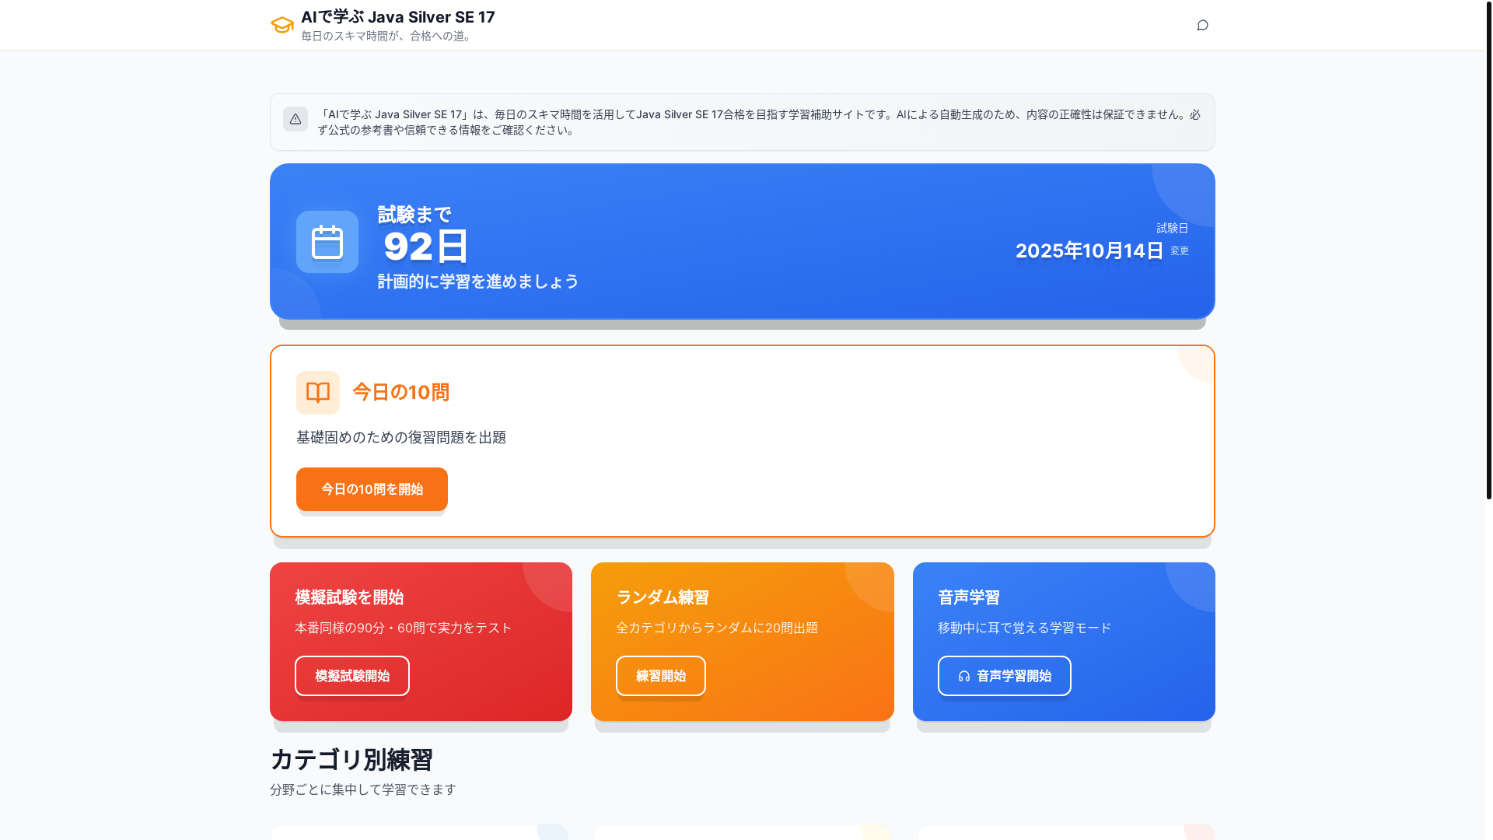Click the tagline 毎日のスキマ時間が、合格への道。
Screen dimensions: 1493x840
(388, 36)
